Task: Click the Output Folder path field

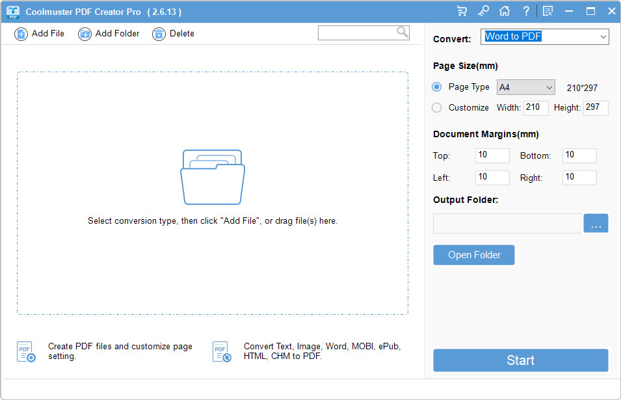Action: (x=507, y=223)
